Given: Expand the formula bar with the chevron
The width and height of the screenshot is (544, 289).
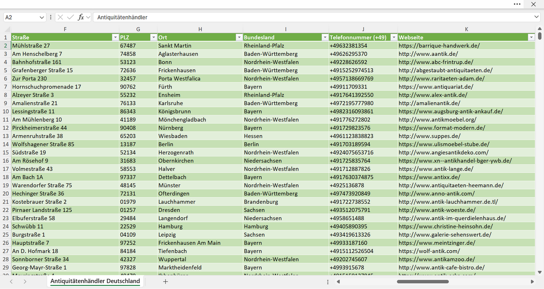Looking at the screenshot, I should click(536, 17).
